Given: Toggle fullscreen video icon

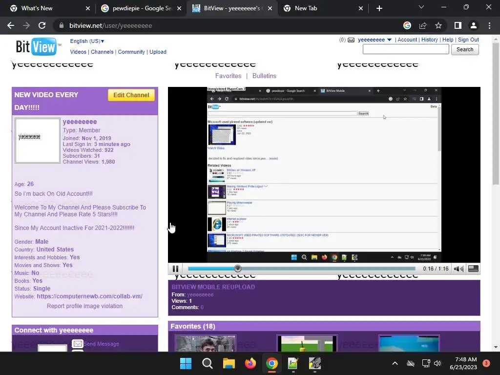Looking at the screenshot, I should pos(473,269).
